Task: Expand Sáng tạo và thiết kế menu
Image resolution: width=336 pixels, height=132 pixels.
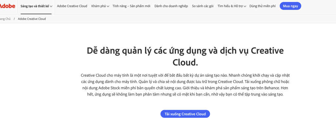Action: coord(36,6)
